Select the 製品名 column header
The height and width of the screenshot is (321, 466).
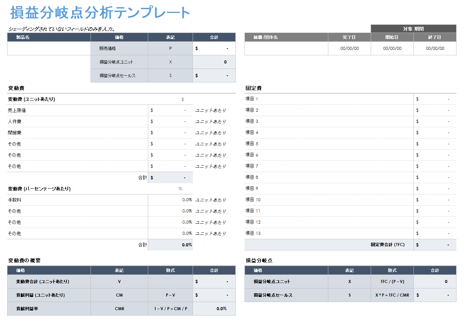click(x=49, y=37)
